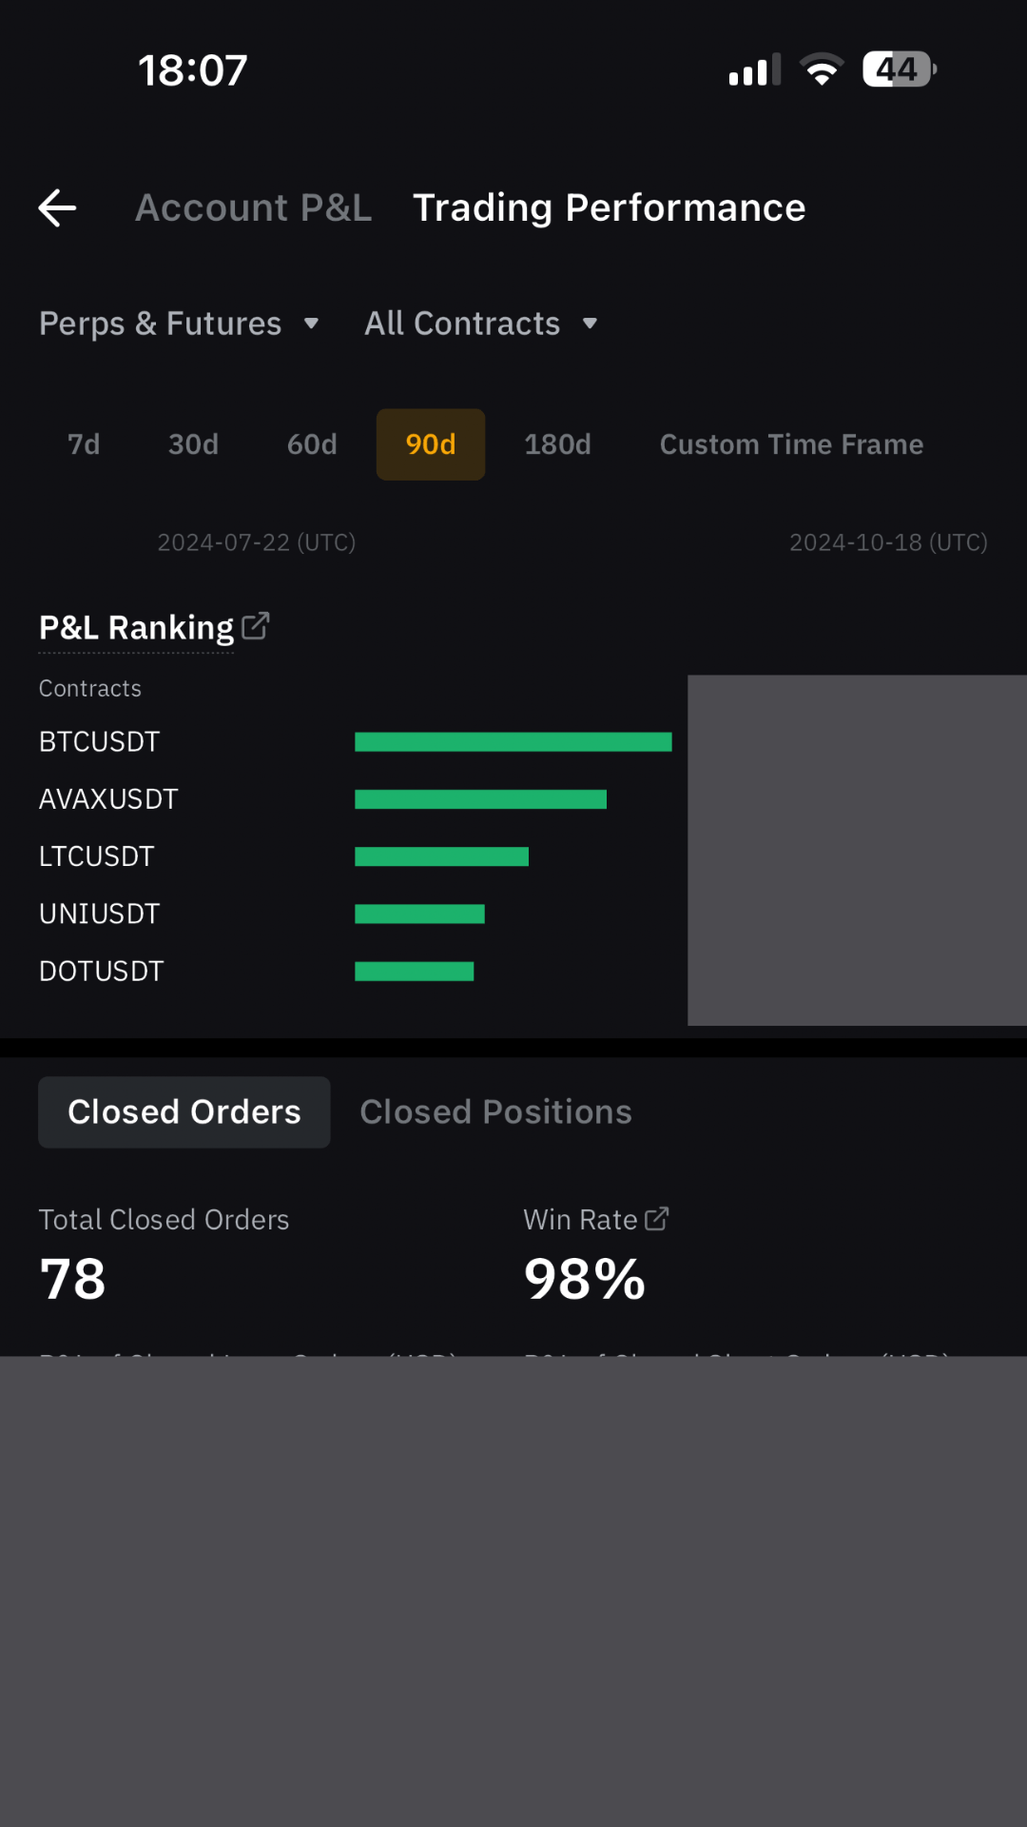Click the DOTUSDT green P&L bar
The width and height of the screenshot is (1027, 1827).
tap(414, 972)
